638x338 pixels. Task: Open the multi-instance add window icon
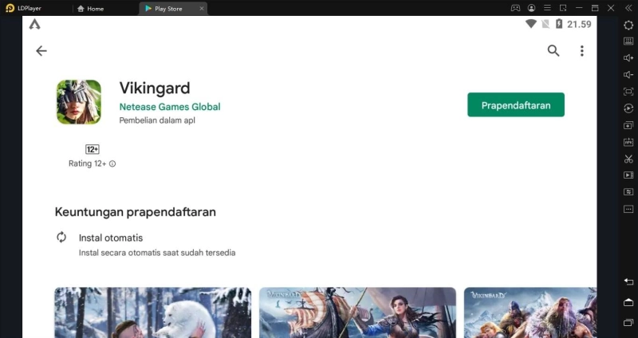click(x=628, y=125)
